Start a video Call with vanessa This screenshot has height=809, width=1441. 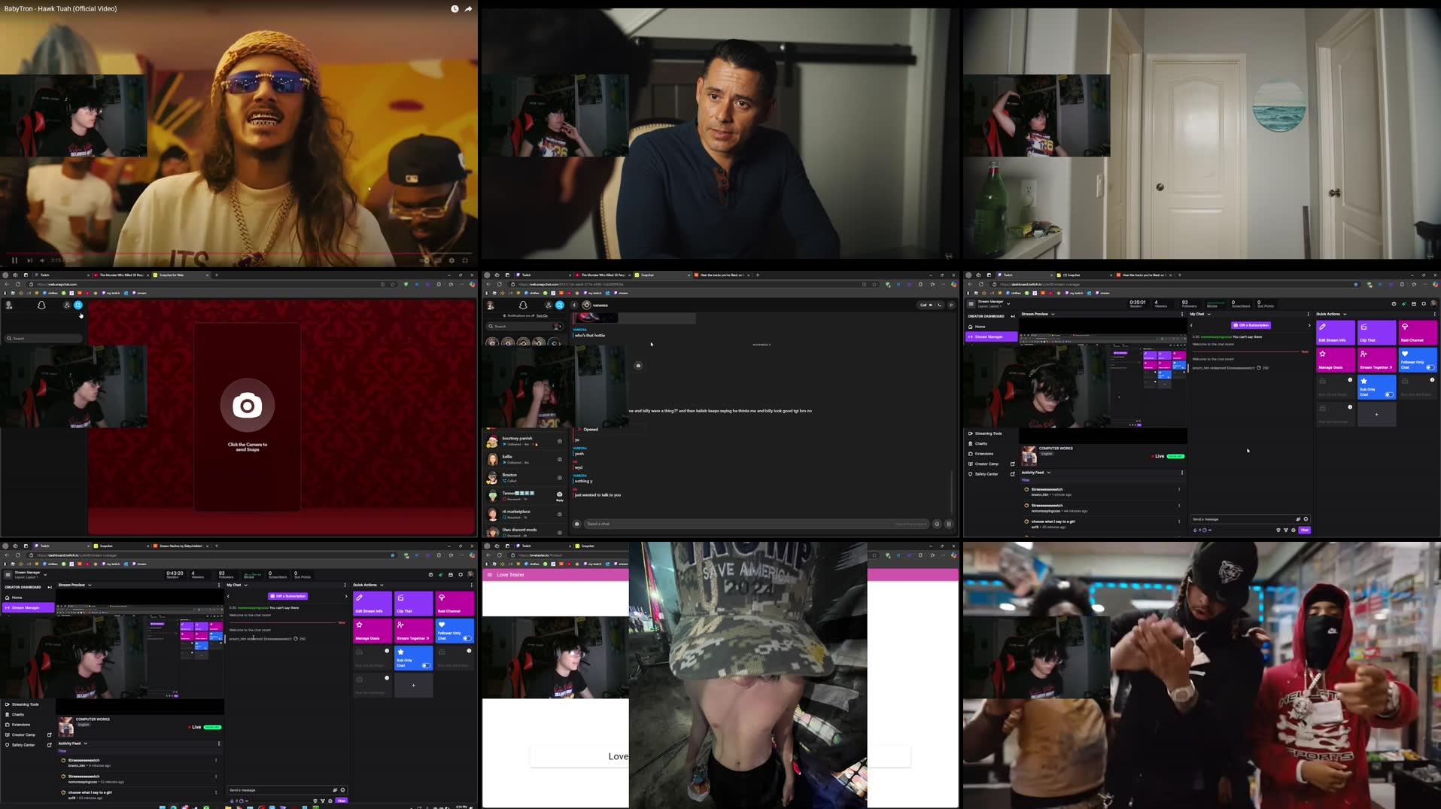click(x=925, y=305)
